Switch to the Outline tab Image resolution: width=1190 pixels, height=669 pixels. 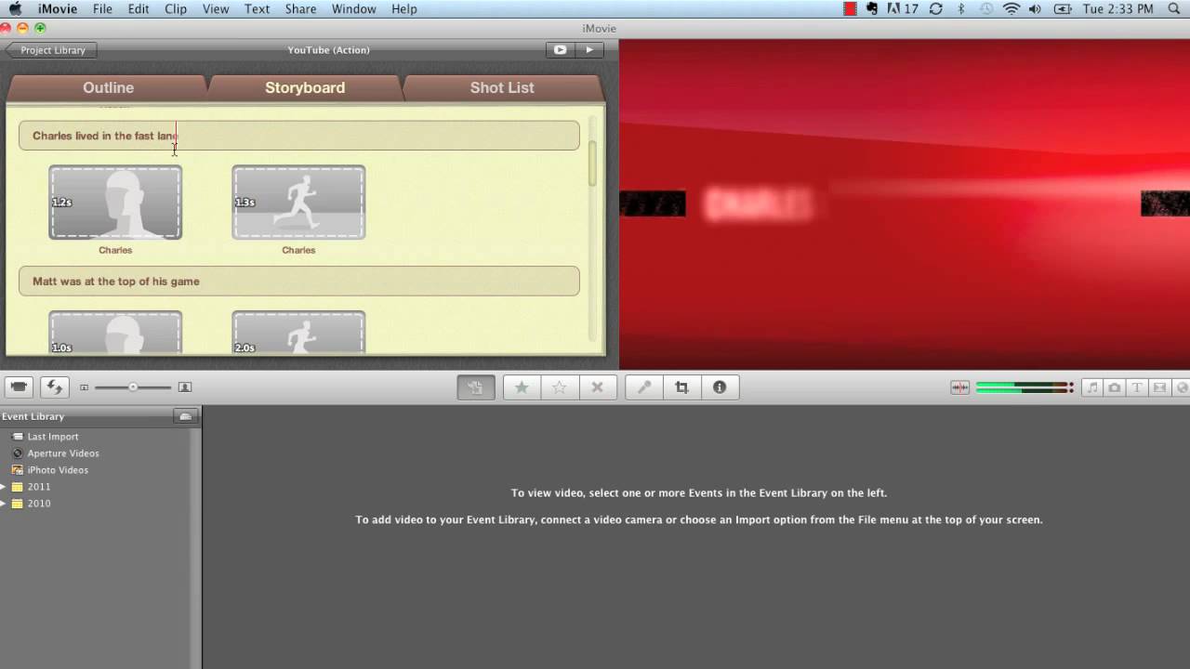tap(108, 87)
